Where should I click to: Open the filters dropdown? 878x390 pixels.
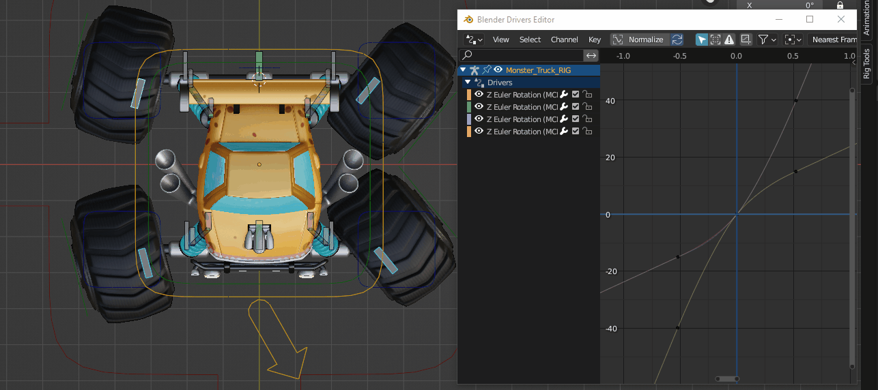pos(768,40)
